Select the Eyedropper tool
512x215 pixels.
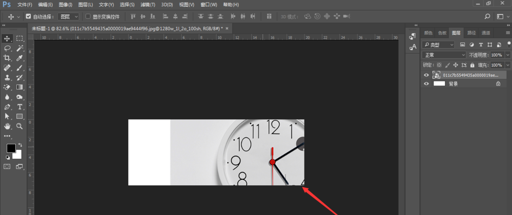[x=19, y=58]
